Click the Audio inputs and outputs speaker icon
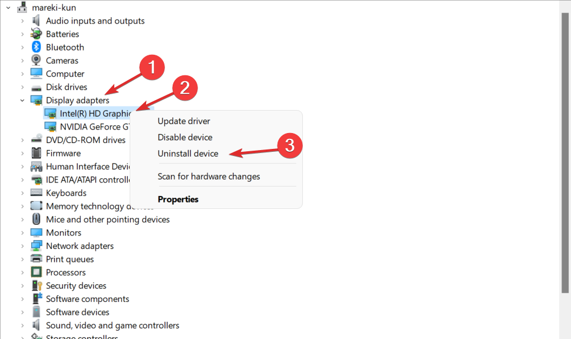The width and height of the screenshot is (571, 339). click(x=37, y=21)
